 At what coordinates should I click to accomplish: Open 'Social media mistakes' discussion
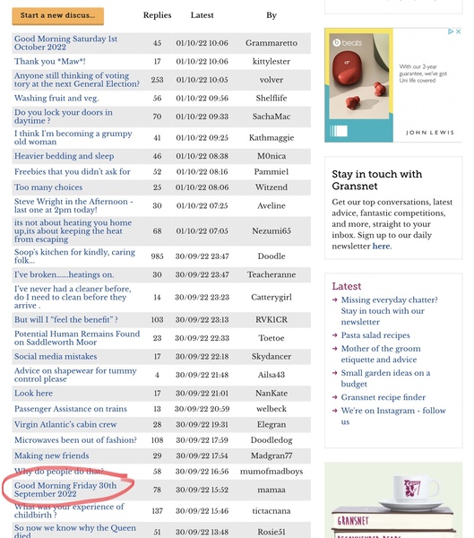point(56,357)
